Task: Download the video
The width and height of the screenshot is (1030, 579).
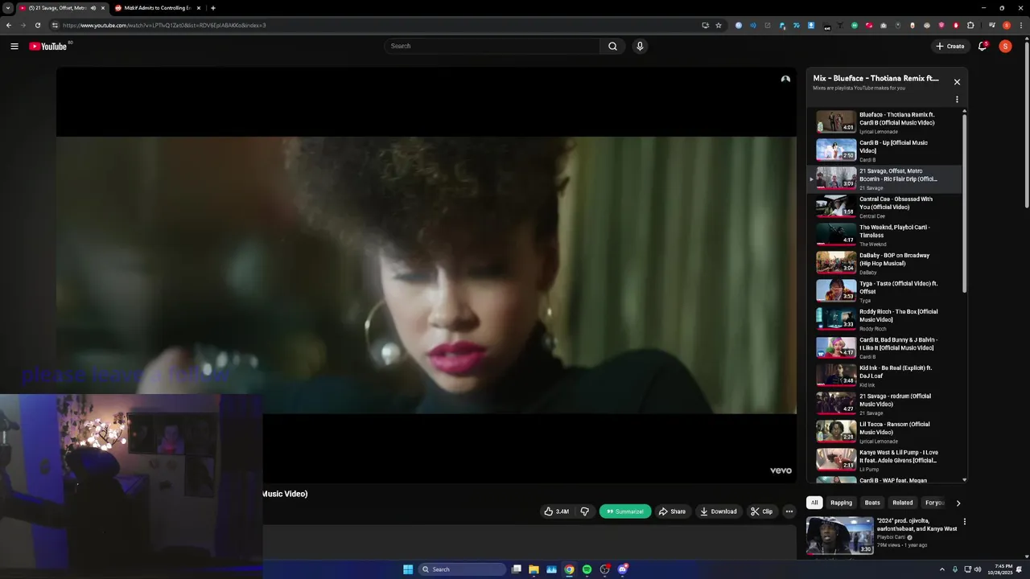Action: click(719, 511)
